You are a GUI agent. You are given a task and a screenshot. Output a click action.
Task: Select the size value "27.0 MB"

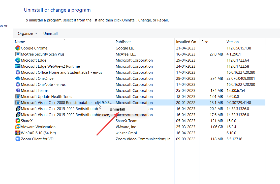[216, 54]
